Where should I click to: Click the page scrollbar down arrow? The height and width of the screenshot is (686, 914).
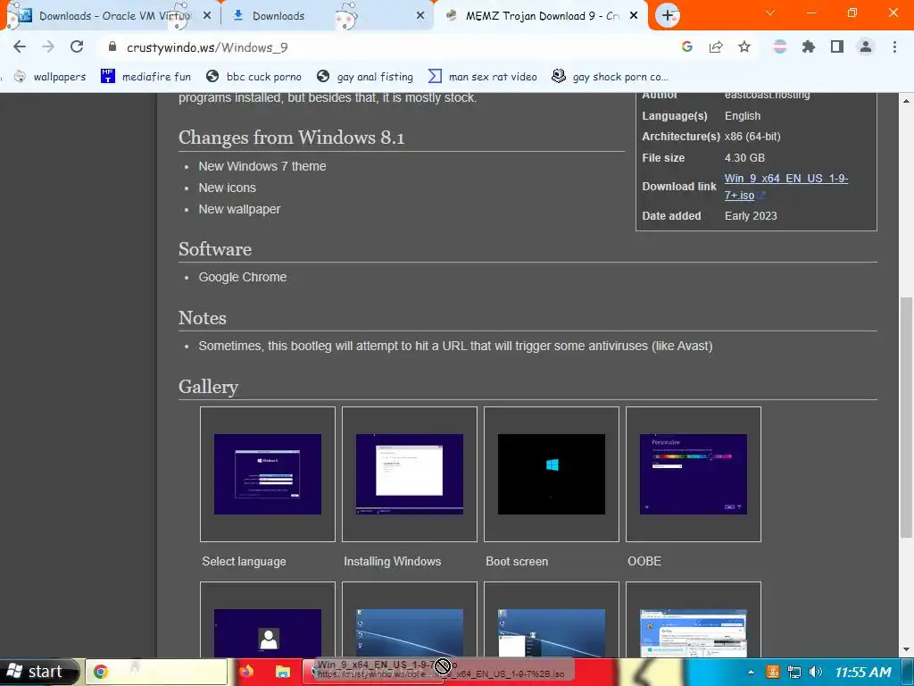[x=907, y=650]
